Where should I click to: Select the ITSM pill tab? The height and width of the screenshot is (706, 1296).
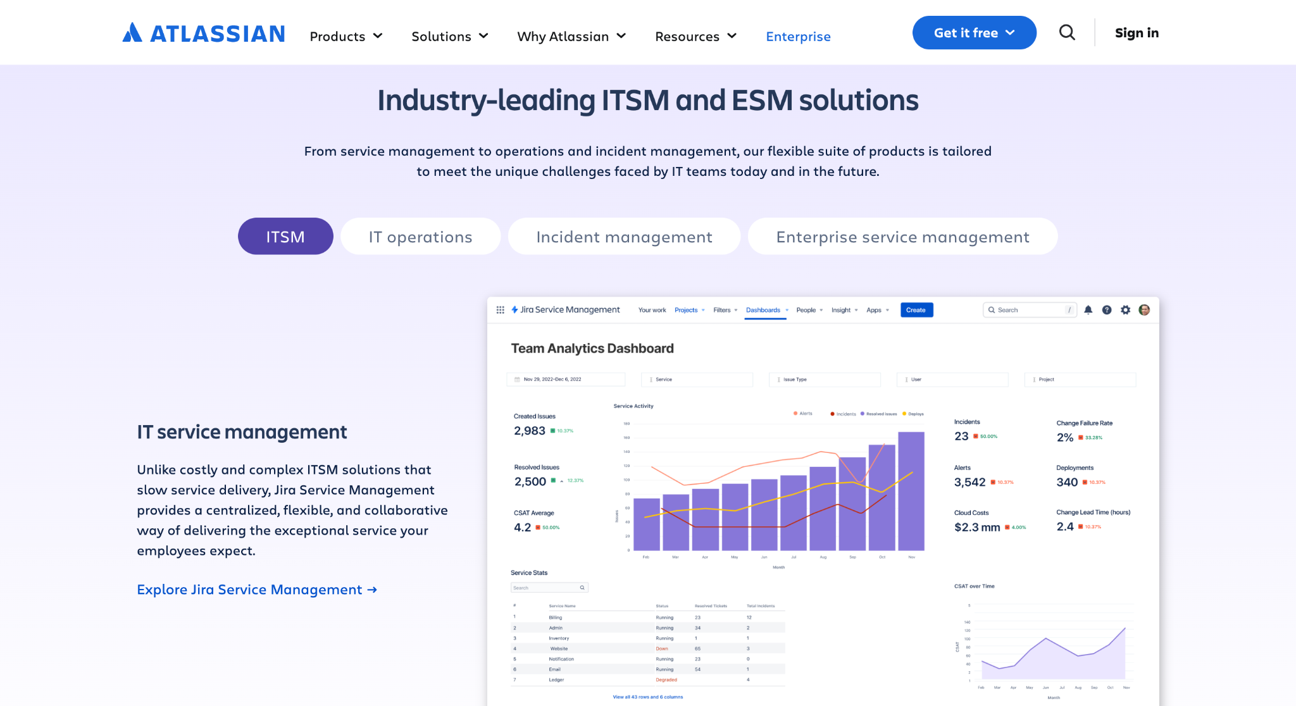pos(285,237)
